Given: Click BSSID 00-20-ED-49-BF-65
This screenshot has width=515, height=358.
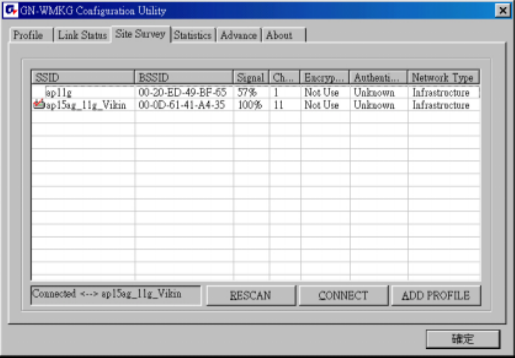Looking at the screenshot, I should pos(182,92).
